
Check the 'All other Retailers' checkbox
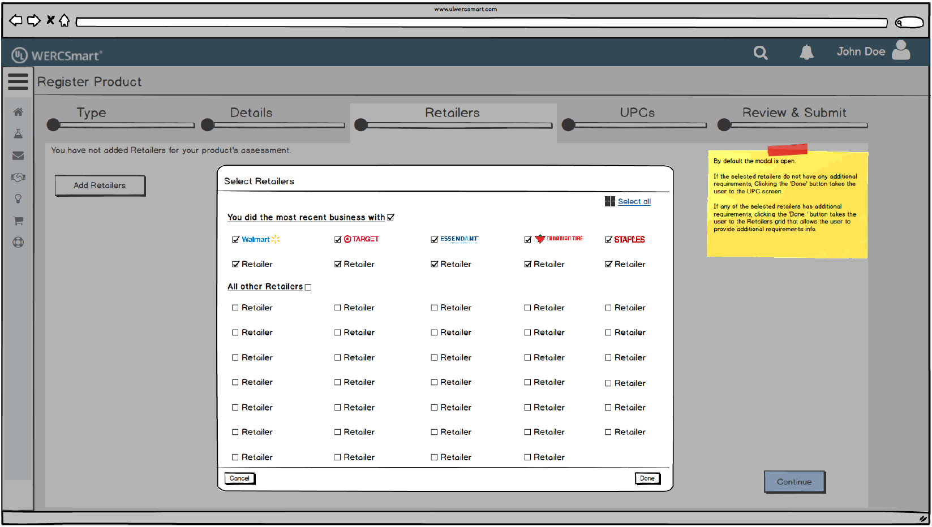pos(308,287)
